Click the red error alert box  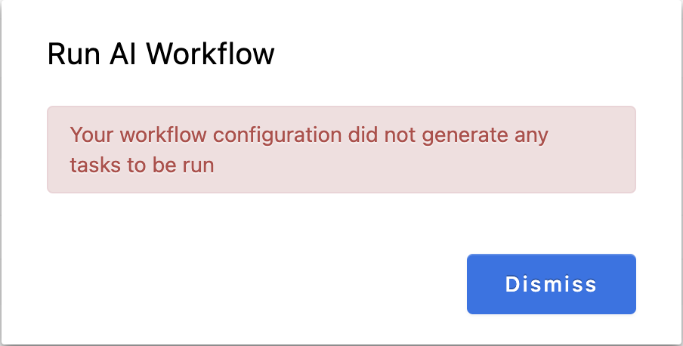341,150
